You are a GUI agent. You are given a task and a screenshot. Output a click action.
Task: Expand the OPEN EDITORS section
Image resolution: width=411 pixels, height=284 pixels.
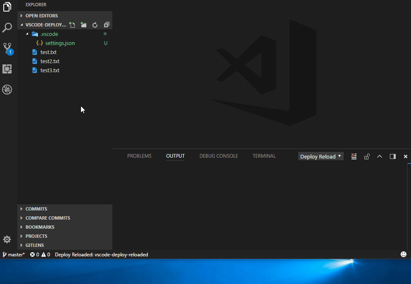(65, 16)
